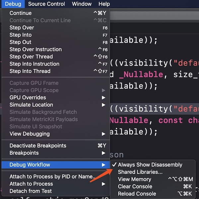Expand the Simulate Location submenu
This screenshot has width=199, height=199.
[x=56, y=105]
